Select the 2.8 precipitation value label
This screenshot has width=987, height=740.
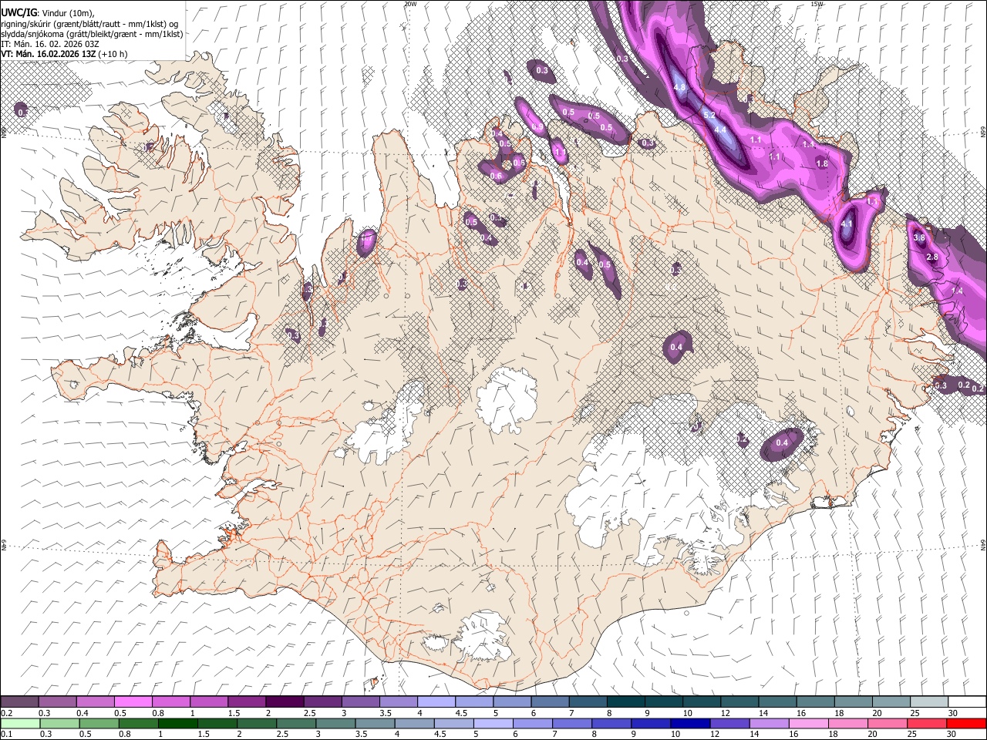932,257
